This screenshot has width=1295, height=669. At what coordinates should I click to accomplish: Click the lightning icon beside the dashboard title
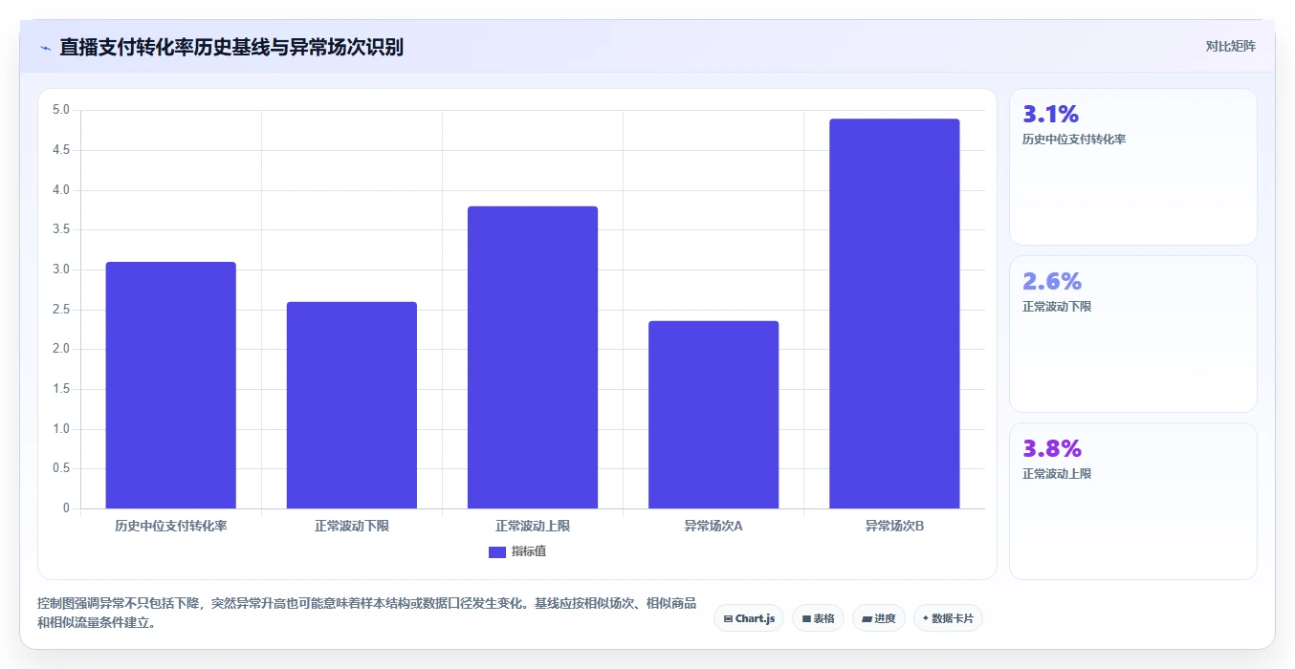coord(45,48)
